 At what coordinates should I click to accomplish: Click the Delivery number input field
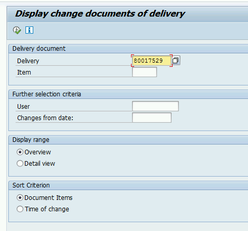pyautogui.click(x=152, y=61)
